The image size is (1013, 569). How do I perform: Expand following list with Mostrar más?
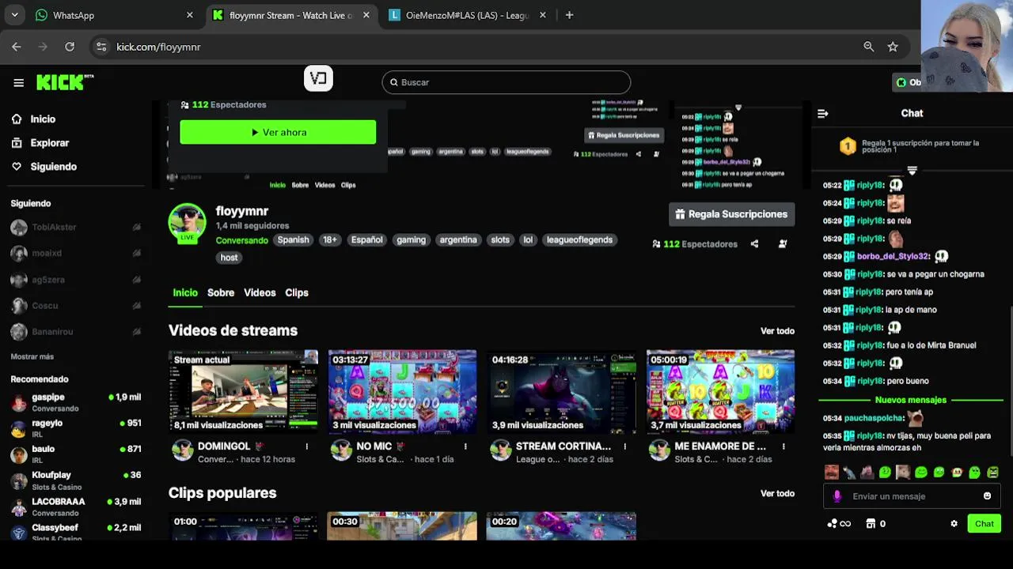[32, 357]
